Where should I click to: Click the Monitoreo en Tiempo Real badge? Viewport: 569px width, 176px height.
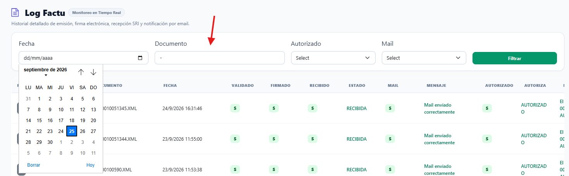(x=97, y=13)
